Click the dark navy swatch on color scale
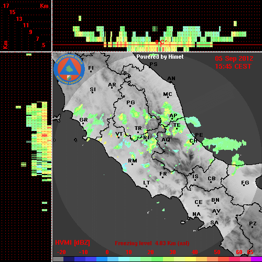Screen dimensions: 262x262 69,259
